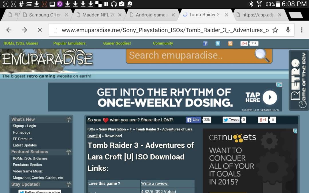This screenshot has height=193, width=309.
Task: Open EP Premium link
Action: click(23, 139)
